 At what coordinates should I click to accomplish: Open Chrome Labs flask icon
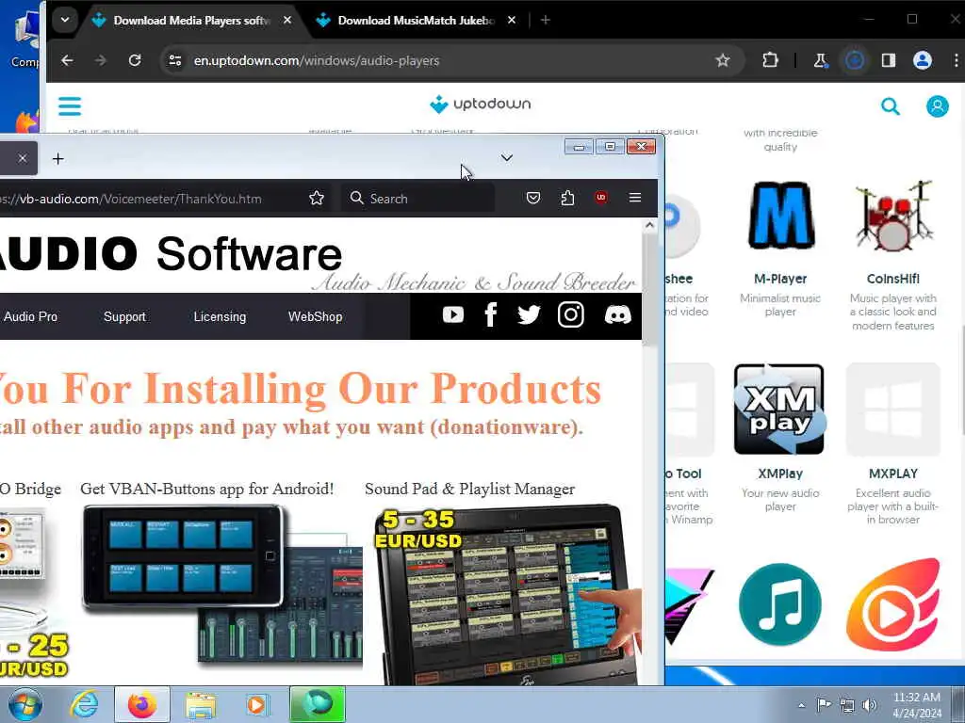821,60
